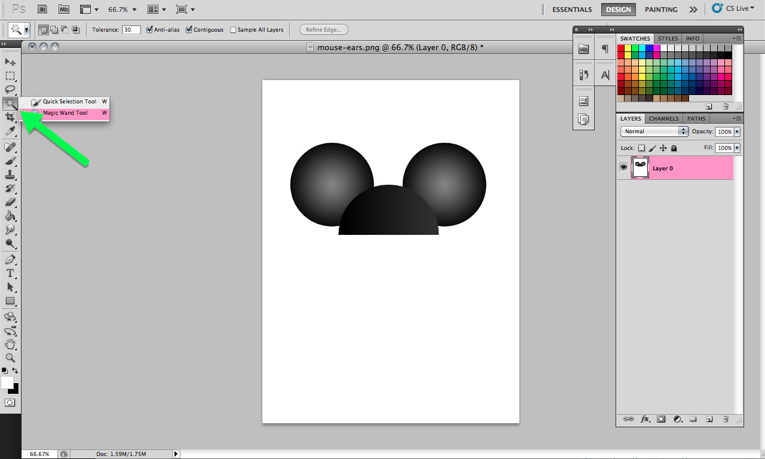Select the 3D Camera Rotate tool
Screen dimensions: 765x459
[10, 331]
